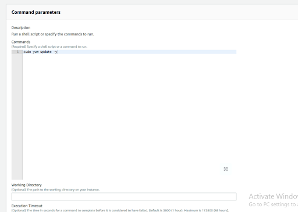The image size is (298, 212).
Task: Expand the Commands editor to fullscreen
Action: [x=226, y=169]
